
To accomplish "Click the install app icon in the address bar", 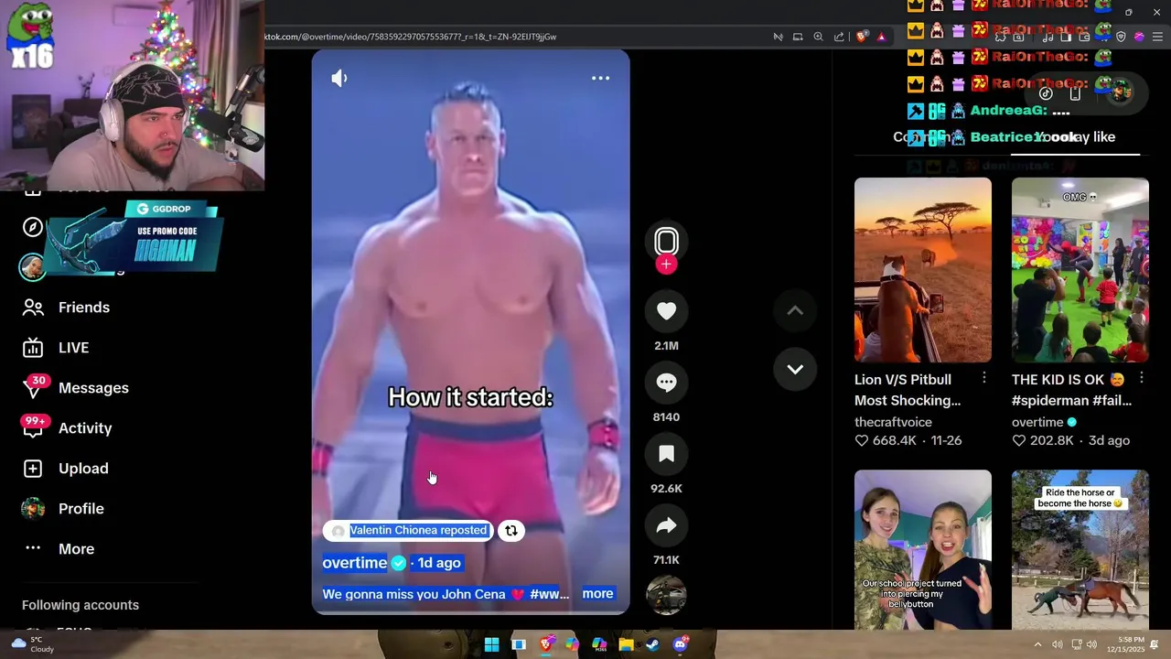I will 798,37.
